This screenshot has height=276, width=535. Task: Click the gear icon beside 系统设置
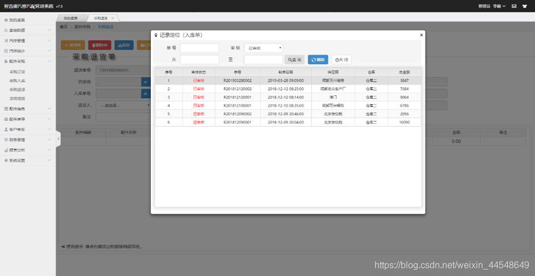point(6,160)
